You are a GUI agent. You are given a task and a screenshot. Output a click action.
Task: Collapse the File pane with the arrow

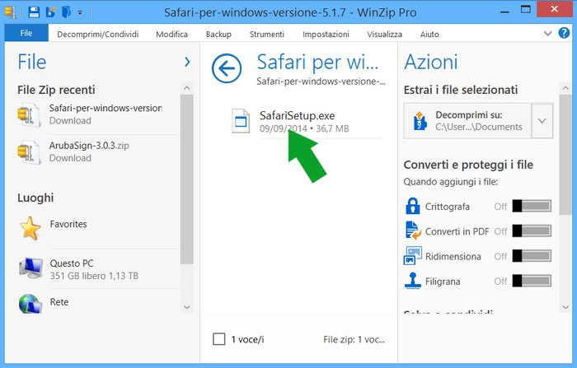coord(187,62)
